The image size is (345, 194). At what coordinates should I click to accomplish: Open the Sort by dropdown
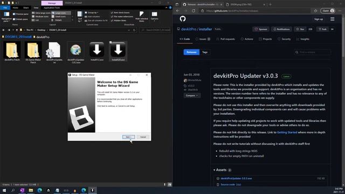[x=80, y=17]
